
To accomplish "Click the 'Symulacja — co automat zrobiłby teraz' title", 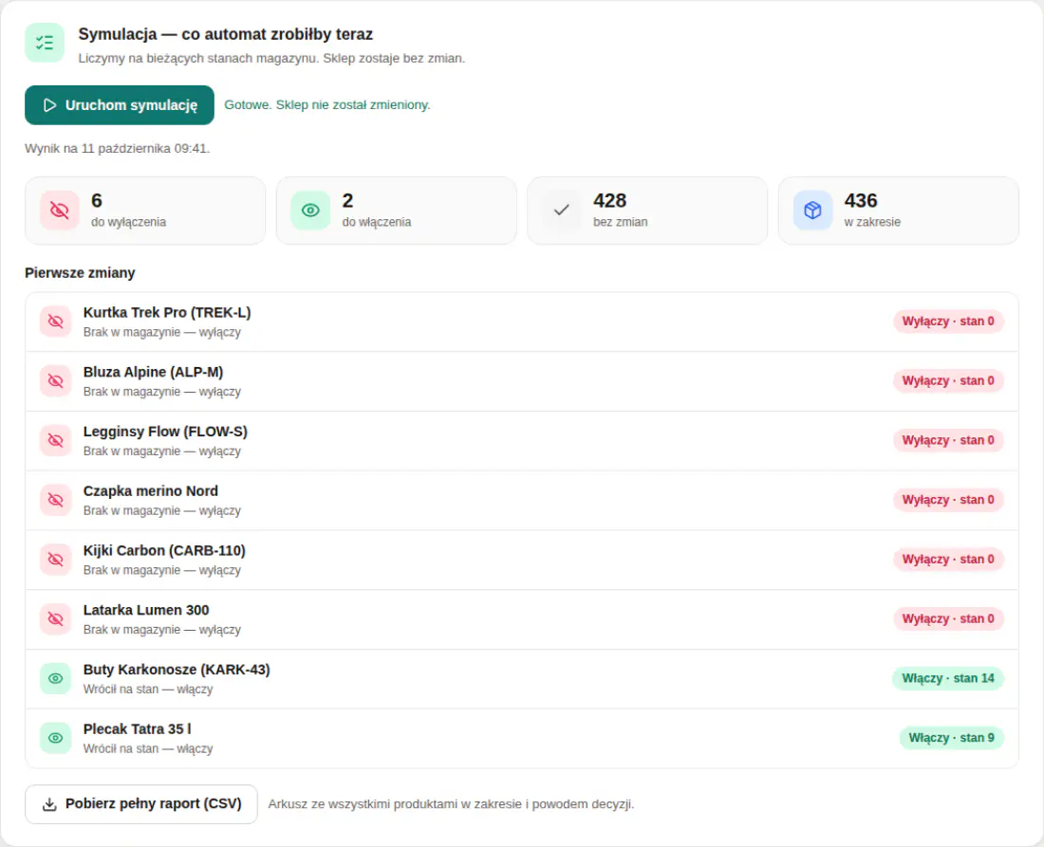I will point(226,34).
